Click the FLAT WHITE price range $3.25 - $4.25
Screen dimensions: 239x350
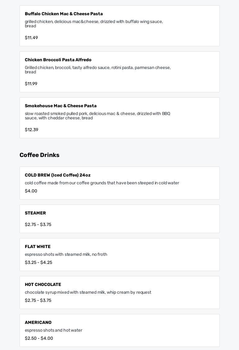tap(38, 262)
